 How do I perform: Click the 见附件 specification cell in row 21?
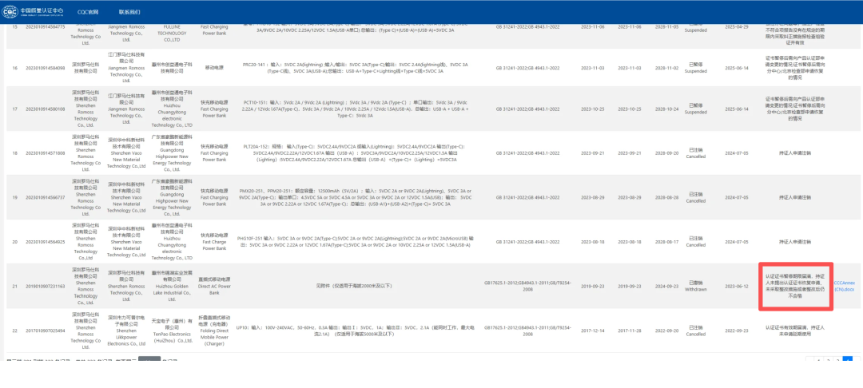[x=356, y=287]
